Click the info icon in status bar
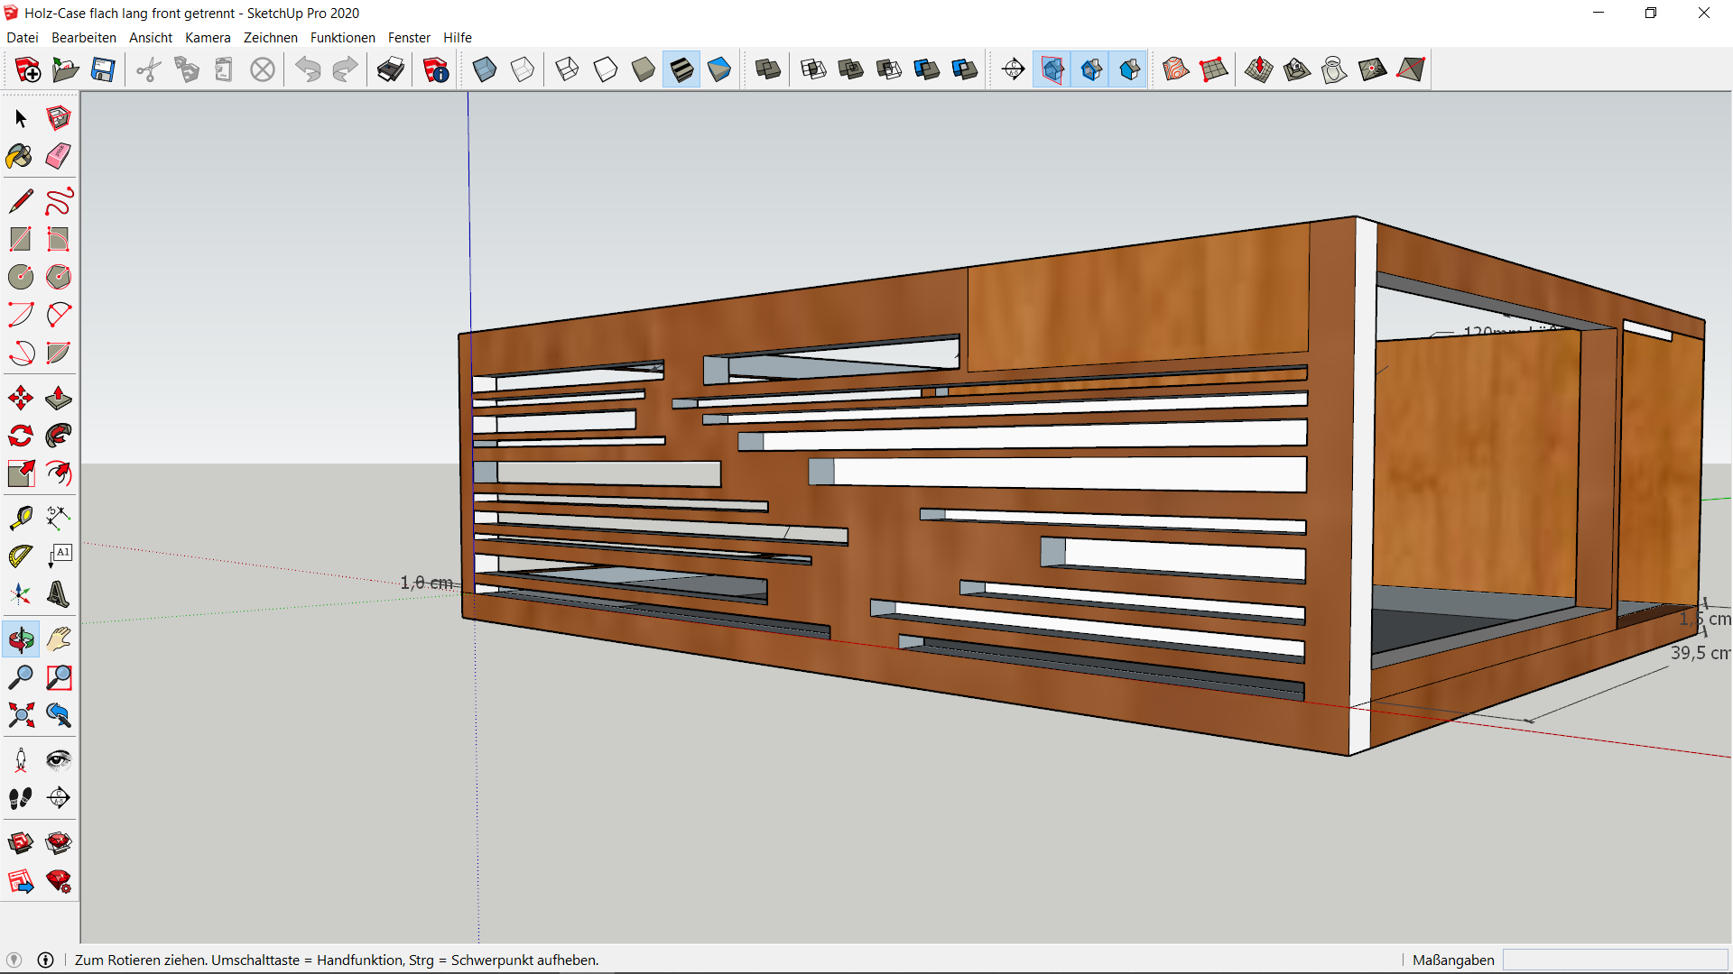 46,960
